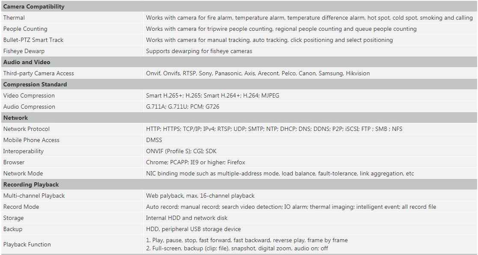Click the Audio and Video section header
Viewport: 478px width, 255px height.
[x=27, y=62]
